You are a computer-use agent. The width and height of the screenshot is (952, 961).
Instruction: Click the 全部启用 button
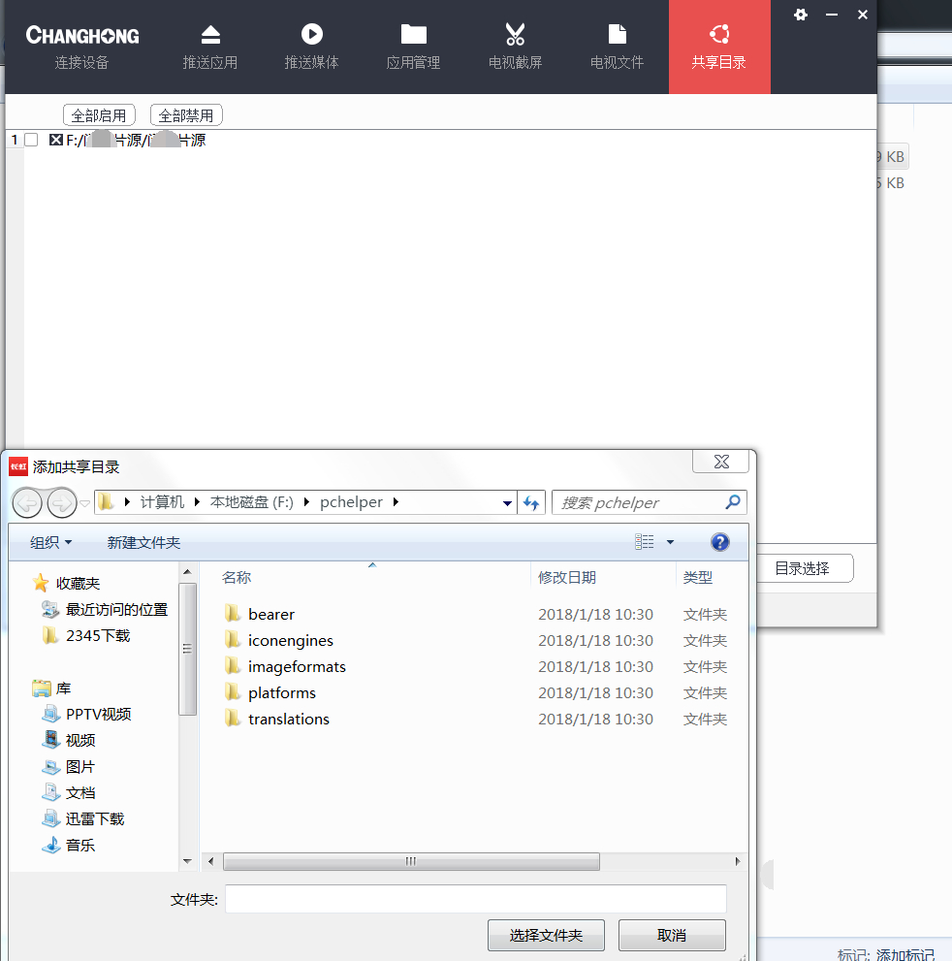point(99,115)
